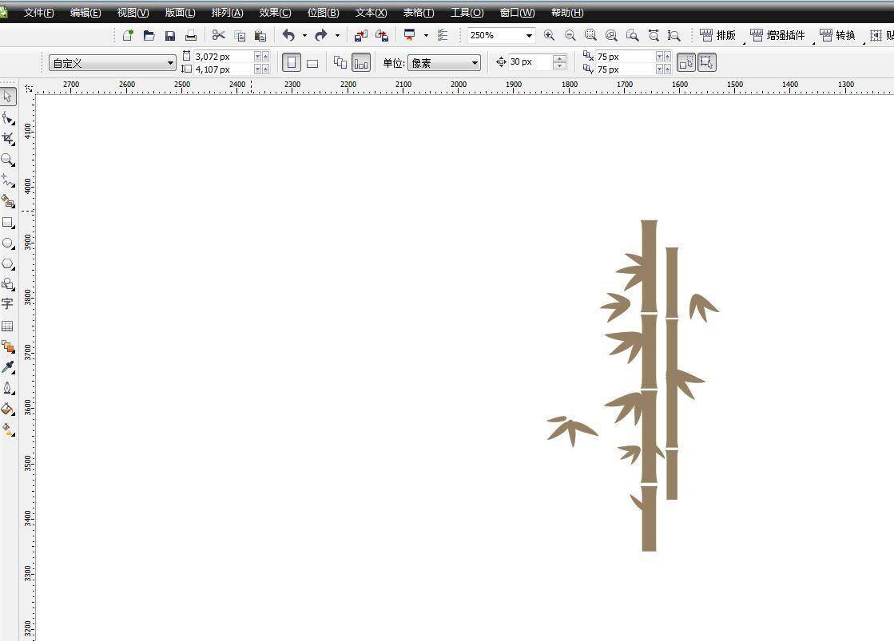Image resolution: width=894 pixels, height=641 pixels.
Task: Open the 效果(C) menu
Action: 275,12
